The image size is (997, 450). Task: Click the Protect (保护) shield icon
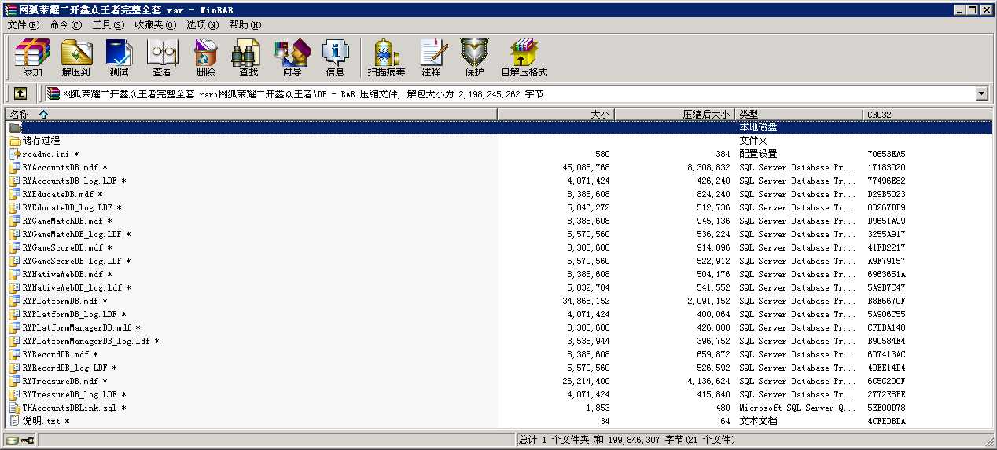pyautogui.click(x=474, y=58)
